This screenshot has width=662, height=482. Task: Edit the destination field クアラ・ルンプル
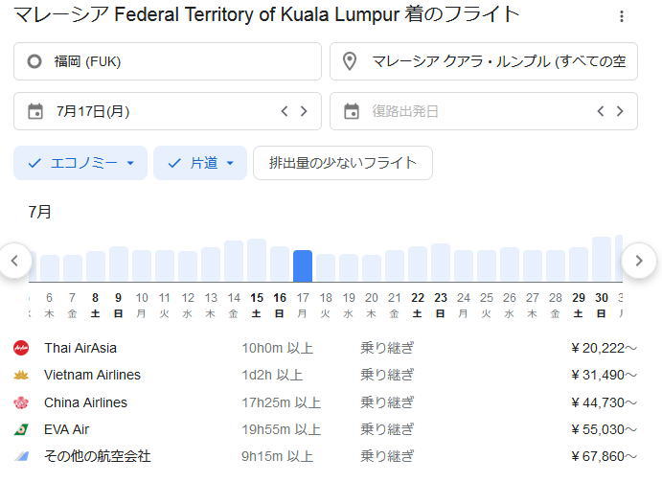click(x=484, y=61)
